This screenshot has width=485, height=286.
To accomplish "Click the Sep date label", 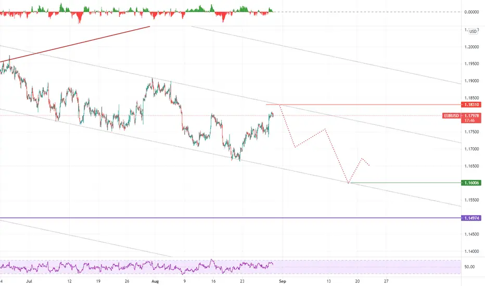I will click(283, 281).
